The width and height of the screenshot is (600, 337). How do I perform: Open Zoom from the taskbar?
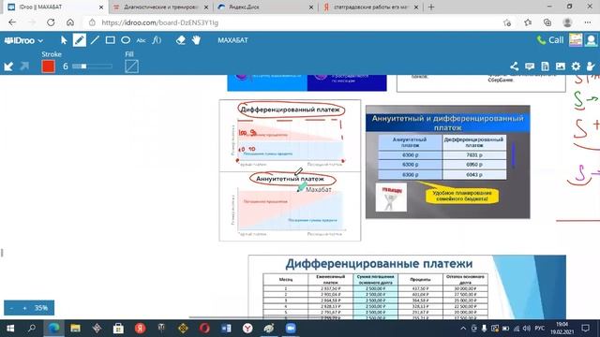click(291, 329)
